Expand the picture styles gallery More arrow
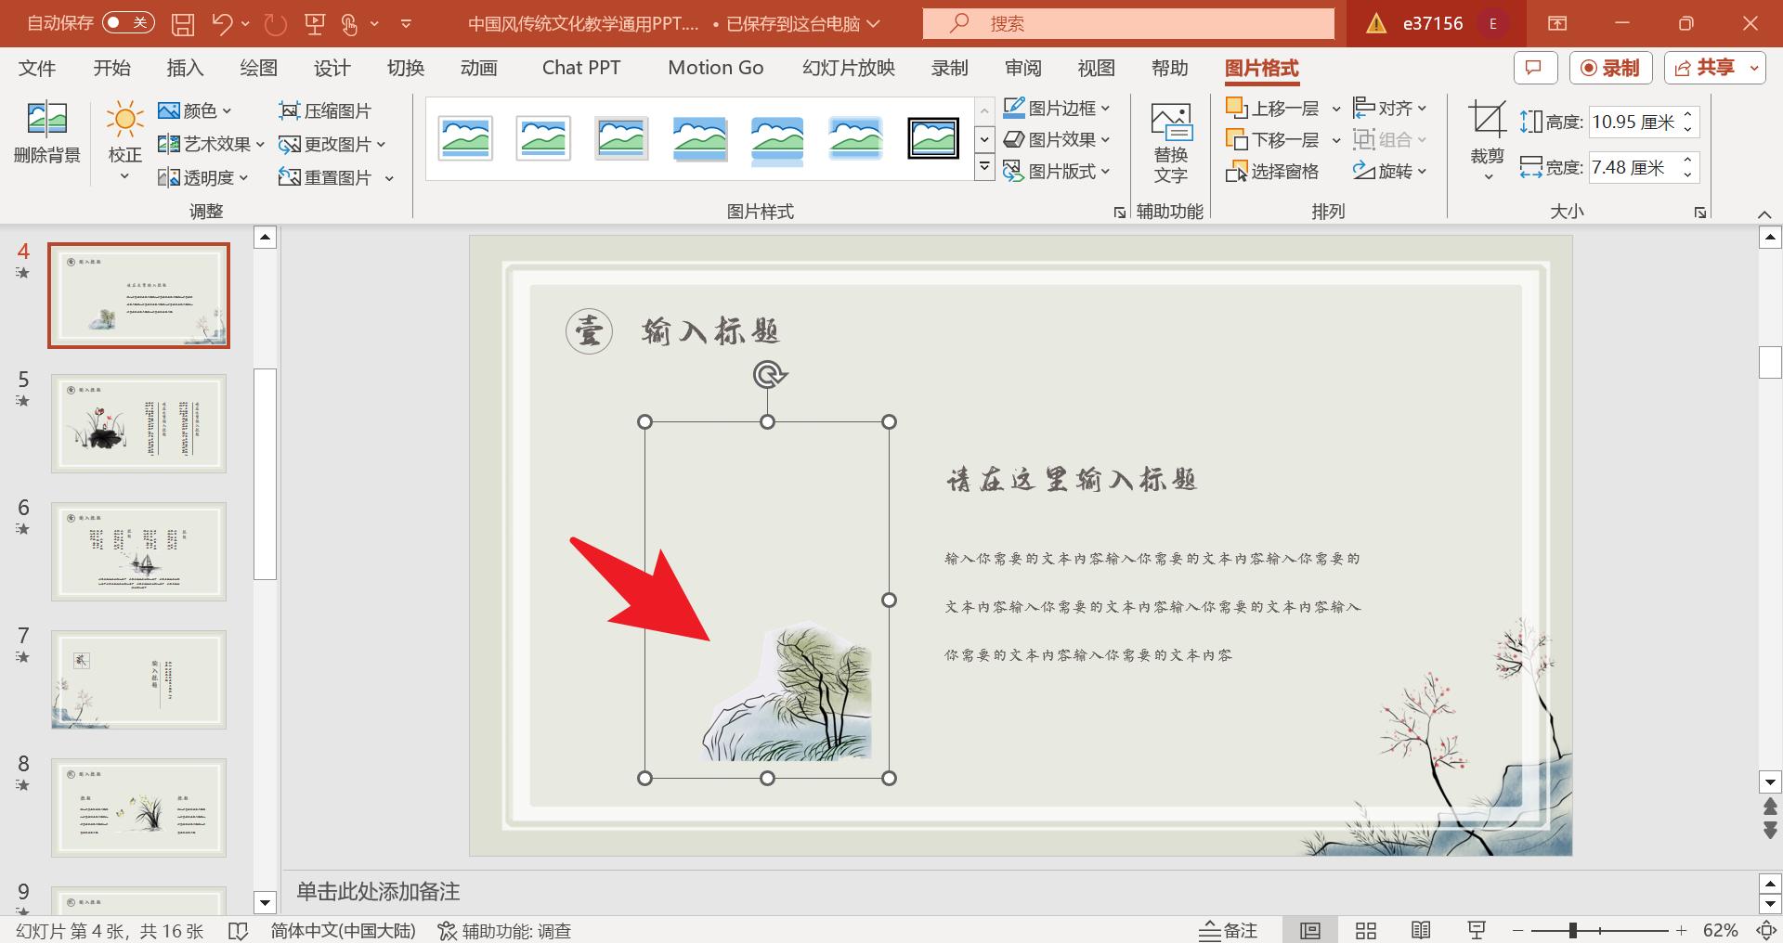This screenshot has height=943, width=1783. [984, 169]
